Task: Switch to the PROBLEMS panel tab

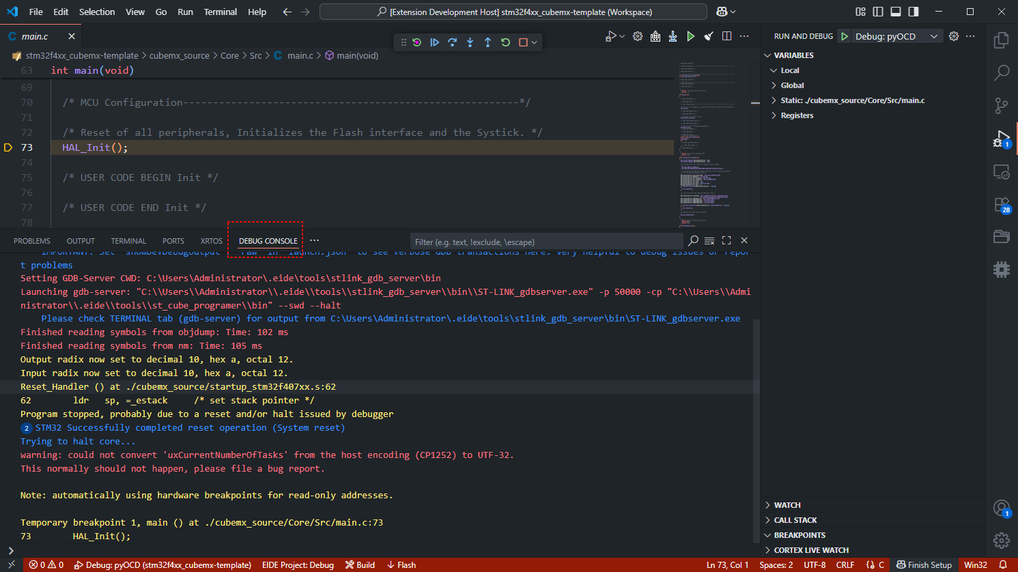Action: point(32,241)
